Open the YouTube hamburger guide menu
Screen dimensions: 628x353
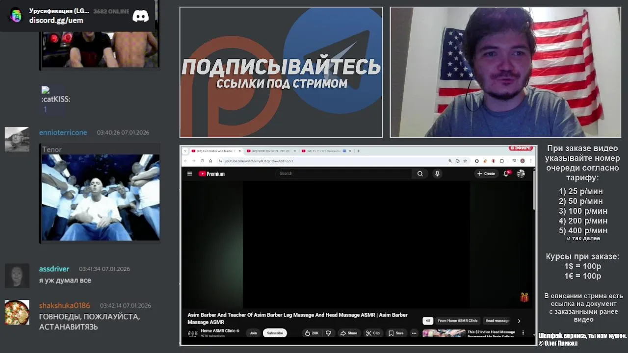coord(189,174)
